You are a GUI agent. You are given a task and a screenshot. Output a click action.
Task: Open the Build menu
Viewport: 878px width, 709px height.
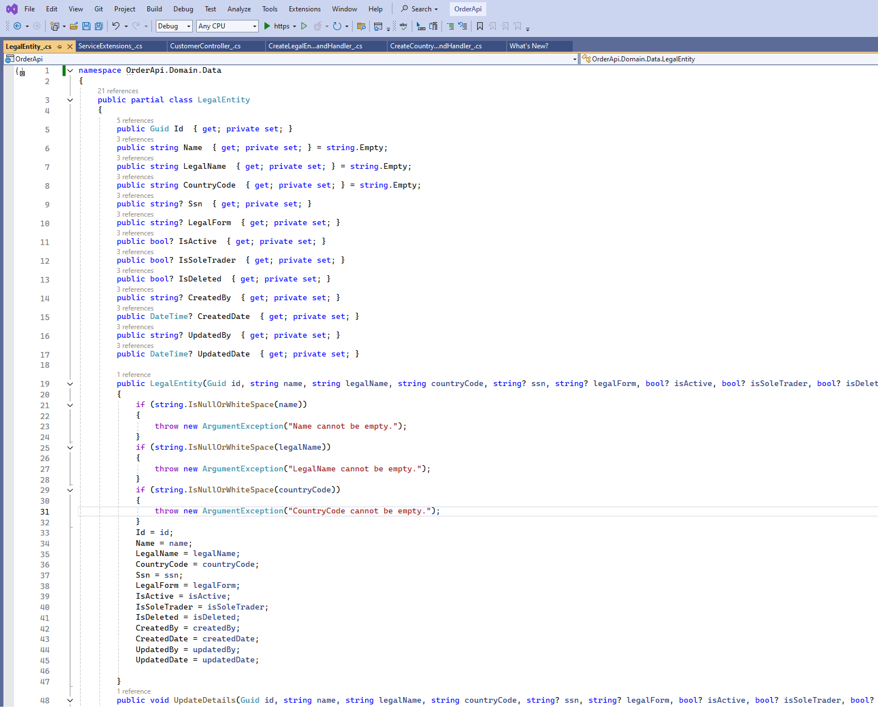pos(154,9)
